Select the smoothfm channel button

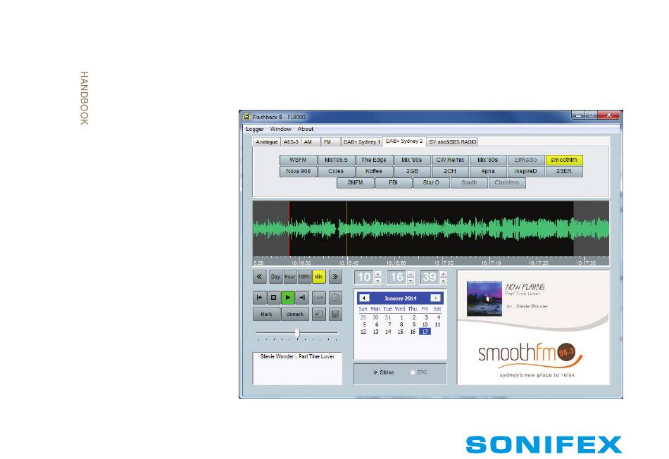coord(563,160)
